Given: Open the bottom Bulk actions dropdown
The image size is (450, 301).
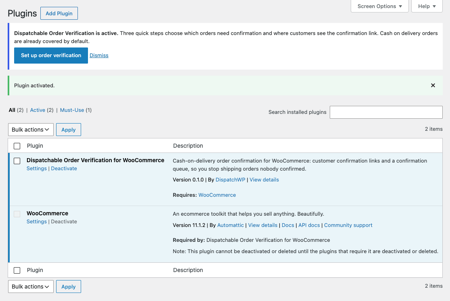Looking at the screenshot, I should click(31, 287).
